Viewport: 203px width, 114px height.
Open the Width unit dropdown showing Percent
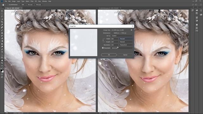[126, 39]
